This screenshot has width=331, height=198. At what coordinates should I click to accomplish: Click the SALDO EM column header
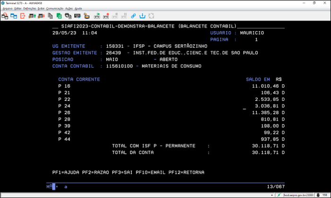pyautogui.click(x=258, y=80)
